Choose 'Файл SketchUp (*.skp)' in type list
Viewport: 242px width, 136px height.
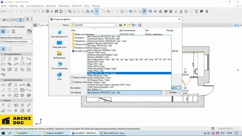coord(129,76)
